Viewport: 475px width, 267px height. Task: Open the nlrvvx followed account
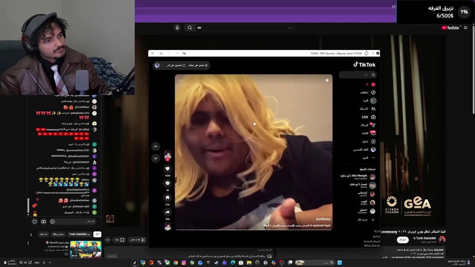pos(362,185)
